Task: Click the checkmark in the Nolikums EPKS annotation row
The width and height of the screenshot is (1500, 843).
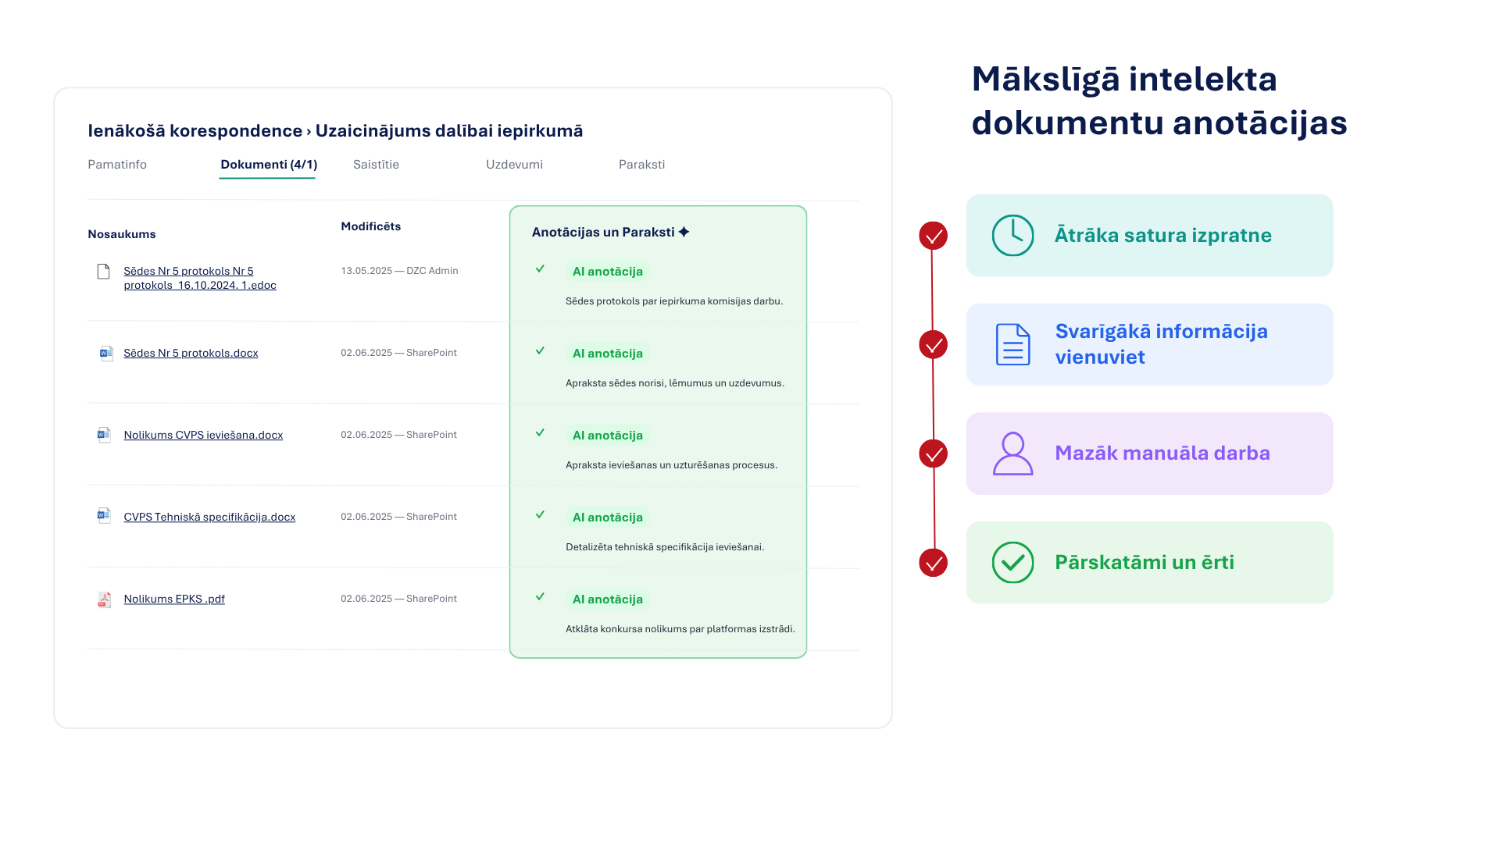Action: (x=540, y=596)
